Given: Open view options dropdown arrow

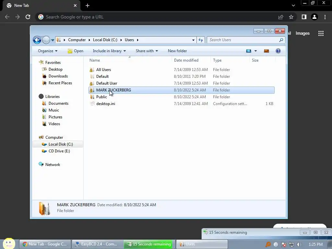Looking at the screenshot, I should point(255,51).
